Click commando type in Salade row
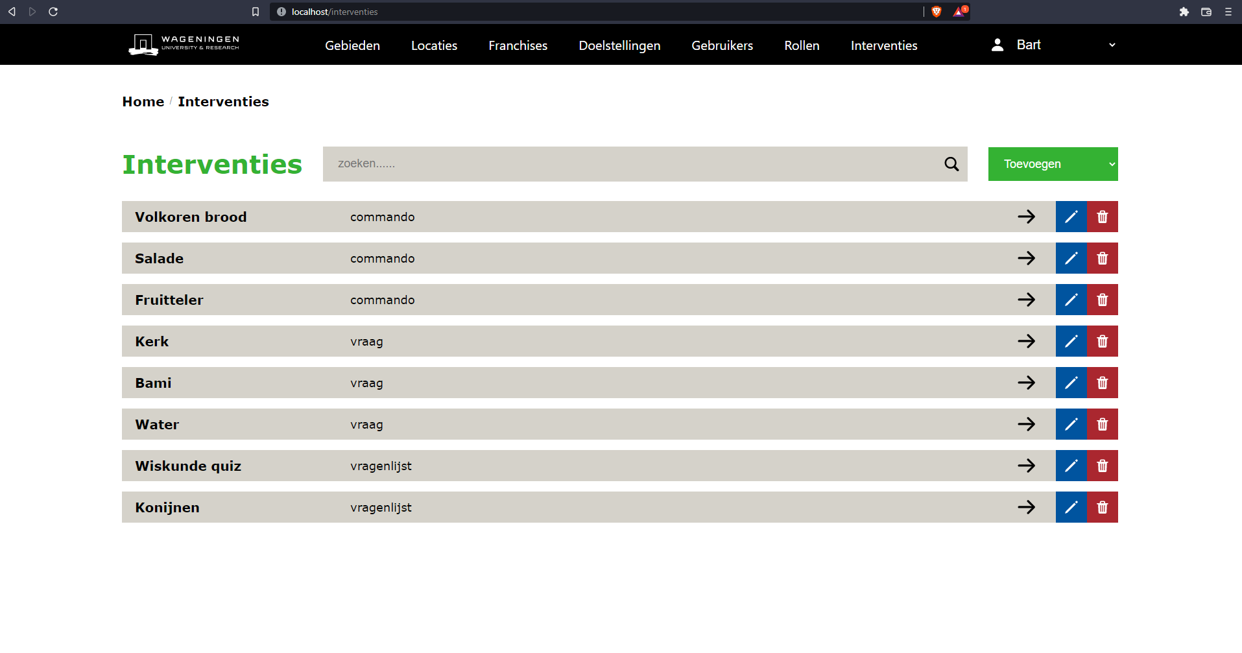Viewport: 1242px width, 653px height. (x=383, y=258)
